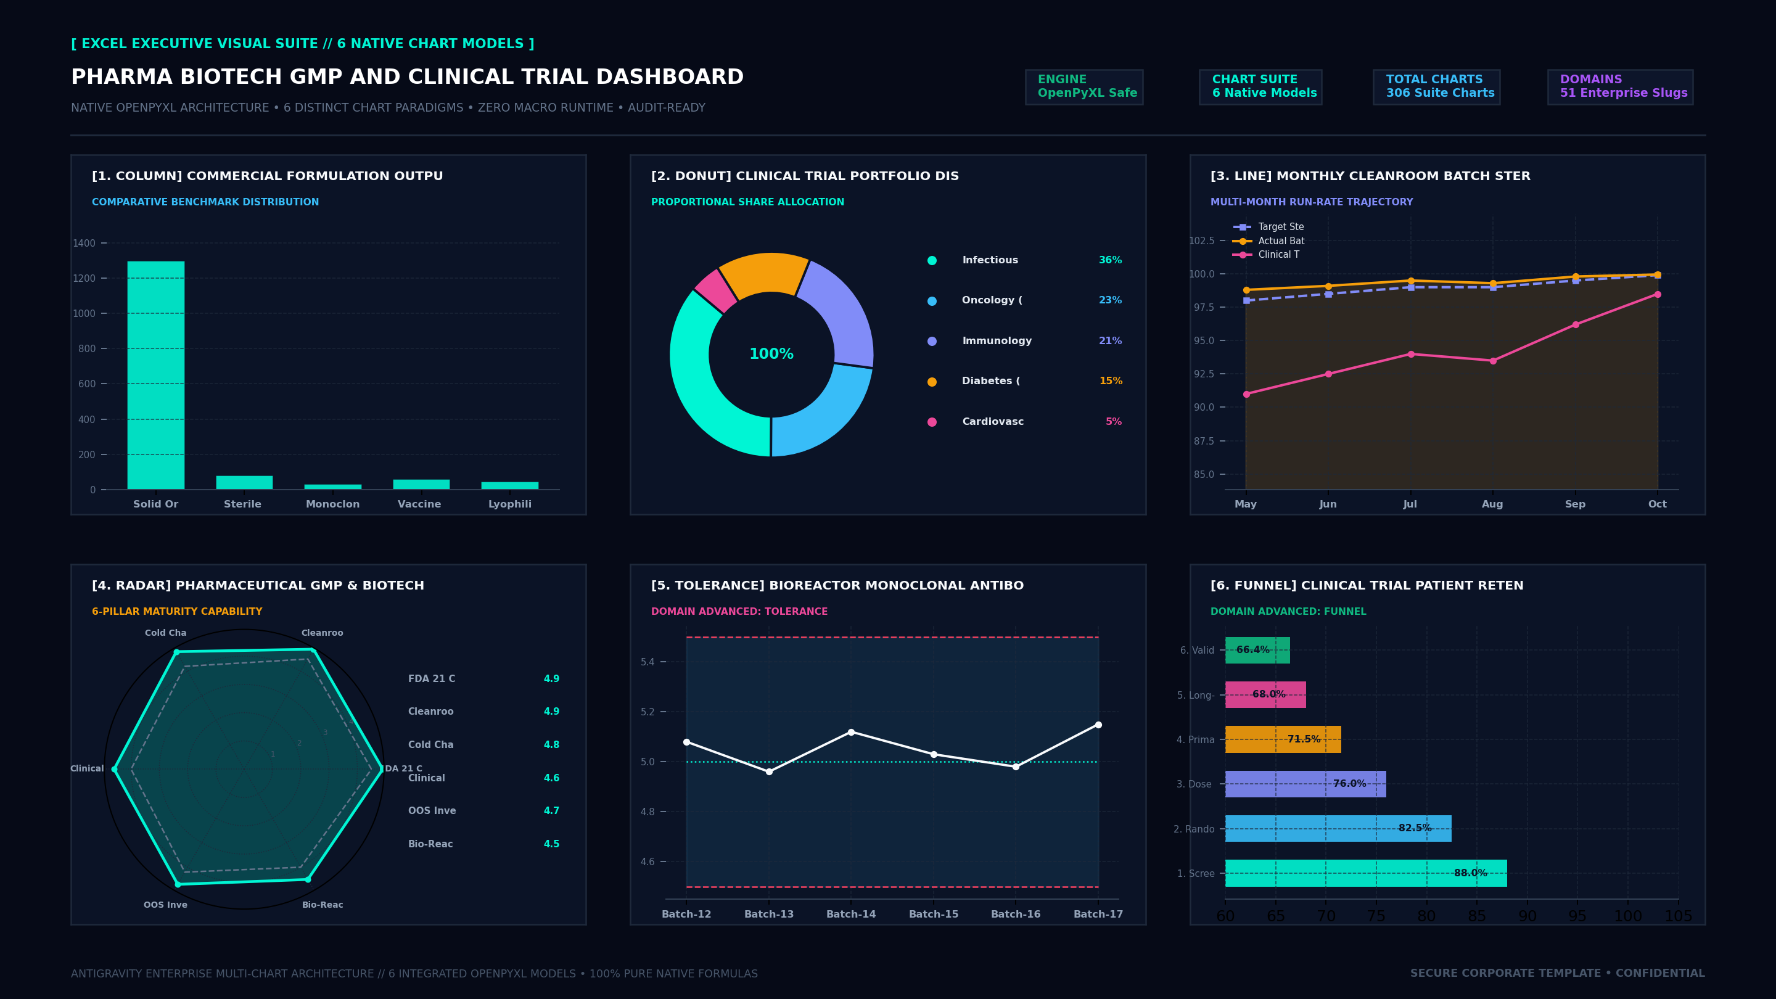
Task: Click the Jul axis label in line chart
Action: [x=1410, y=504]
